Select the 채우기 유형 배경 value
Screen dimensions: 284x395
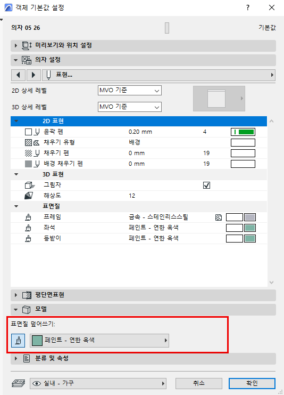tap(135, 142)
